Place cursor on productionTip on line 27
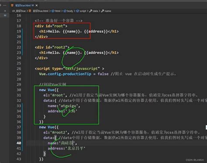Screen dimensions: 207x163 pos(77,74)
